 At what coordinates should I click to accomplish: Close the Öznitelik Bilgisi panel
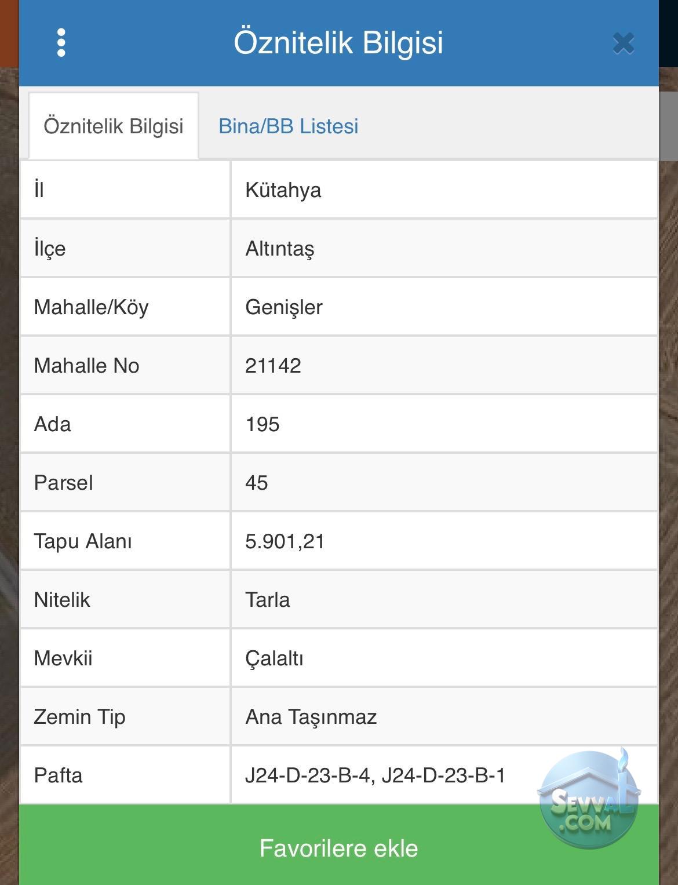pyautogui.click(x=624, y=43)
